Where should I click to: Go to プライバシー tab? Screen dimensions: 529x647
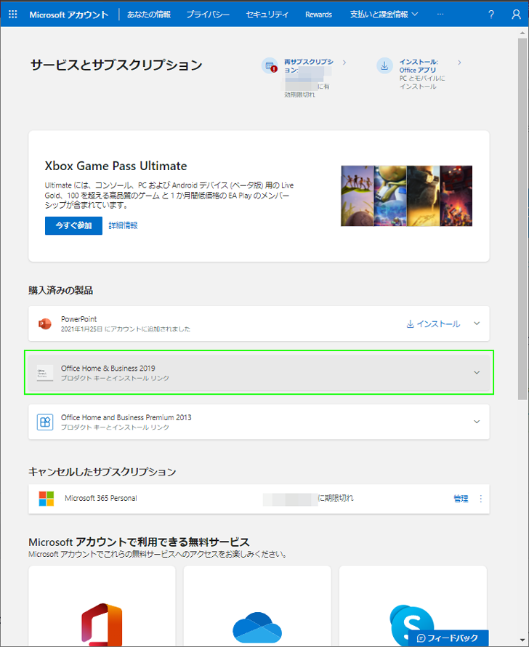208,15
